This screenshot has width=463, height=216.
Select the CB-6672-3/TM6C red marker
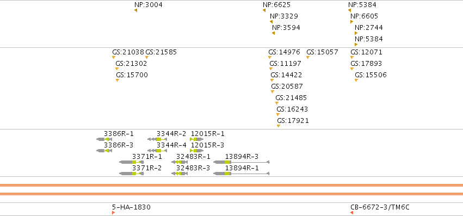351,213
